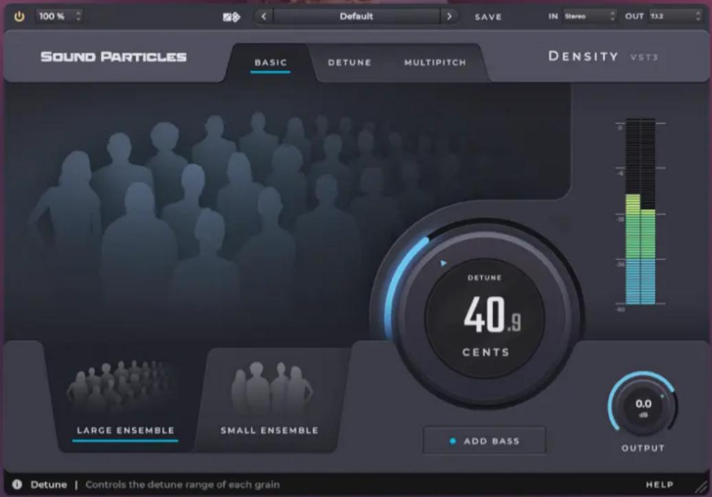Go to the next preset arrow
This screenshot has width=712, height=497.
click(449, 16)
